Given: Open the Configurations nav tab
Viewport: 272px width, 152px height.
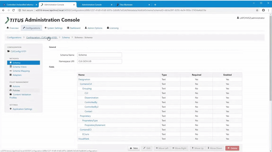Looking at the screenshot, I should tap(32, 28).
